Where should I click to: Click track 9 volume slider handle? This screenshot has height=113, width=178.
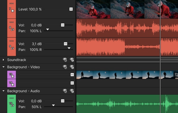[66, 44]
